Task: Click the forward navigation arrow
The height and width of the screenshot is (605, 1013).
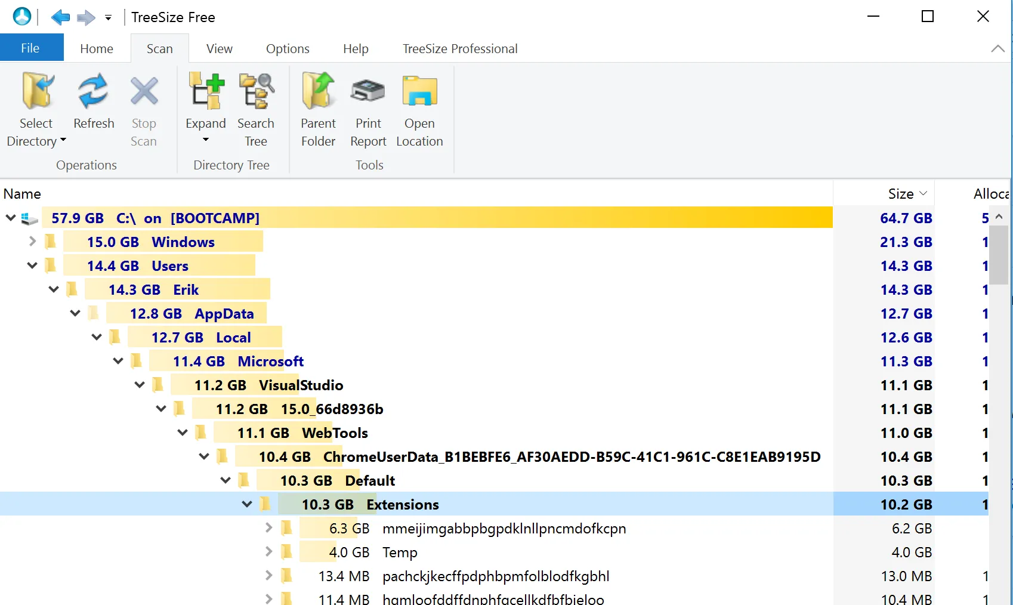Action: point(87,17)
